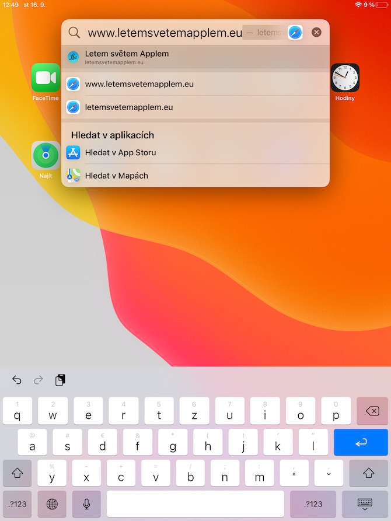Tap the left shift key
The height and width of the screenshot is (521, 391).
coord(18,473)
